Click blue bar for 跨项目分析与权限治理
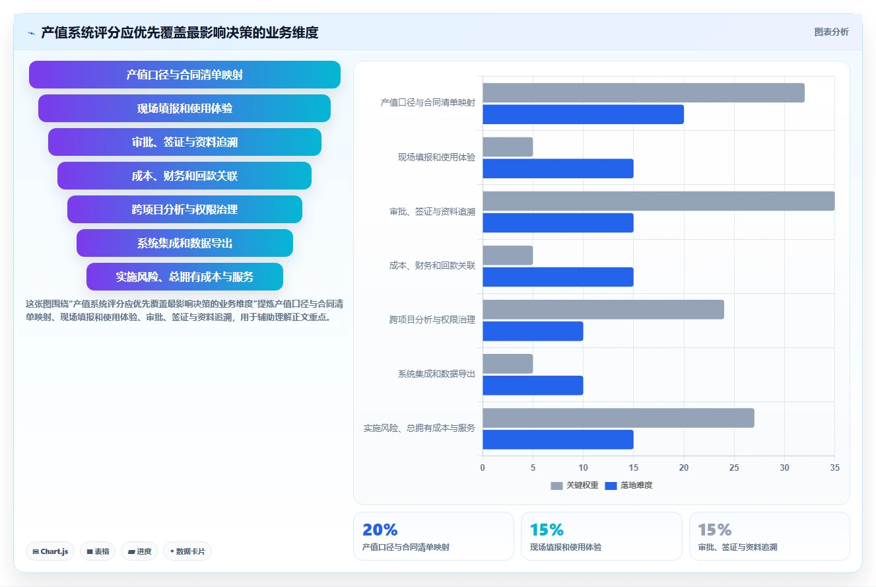876x587 pixels. 533,331
